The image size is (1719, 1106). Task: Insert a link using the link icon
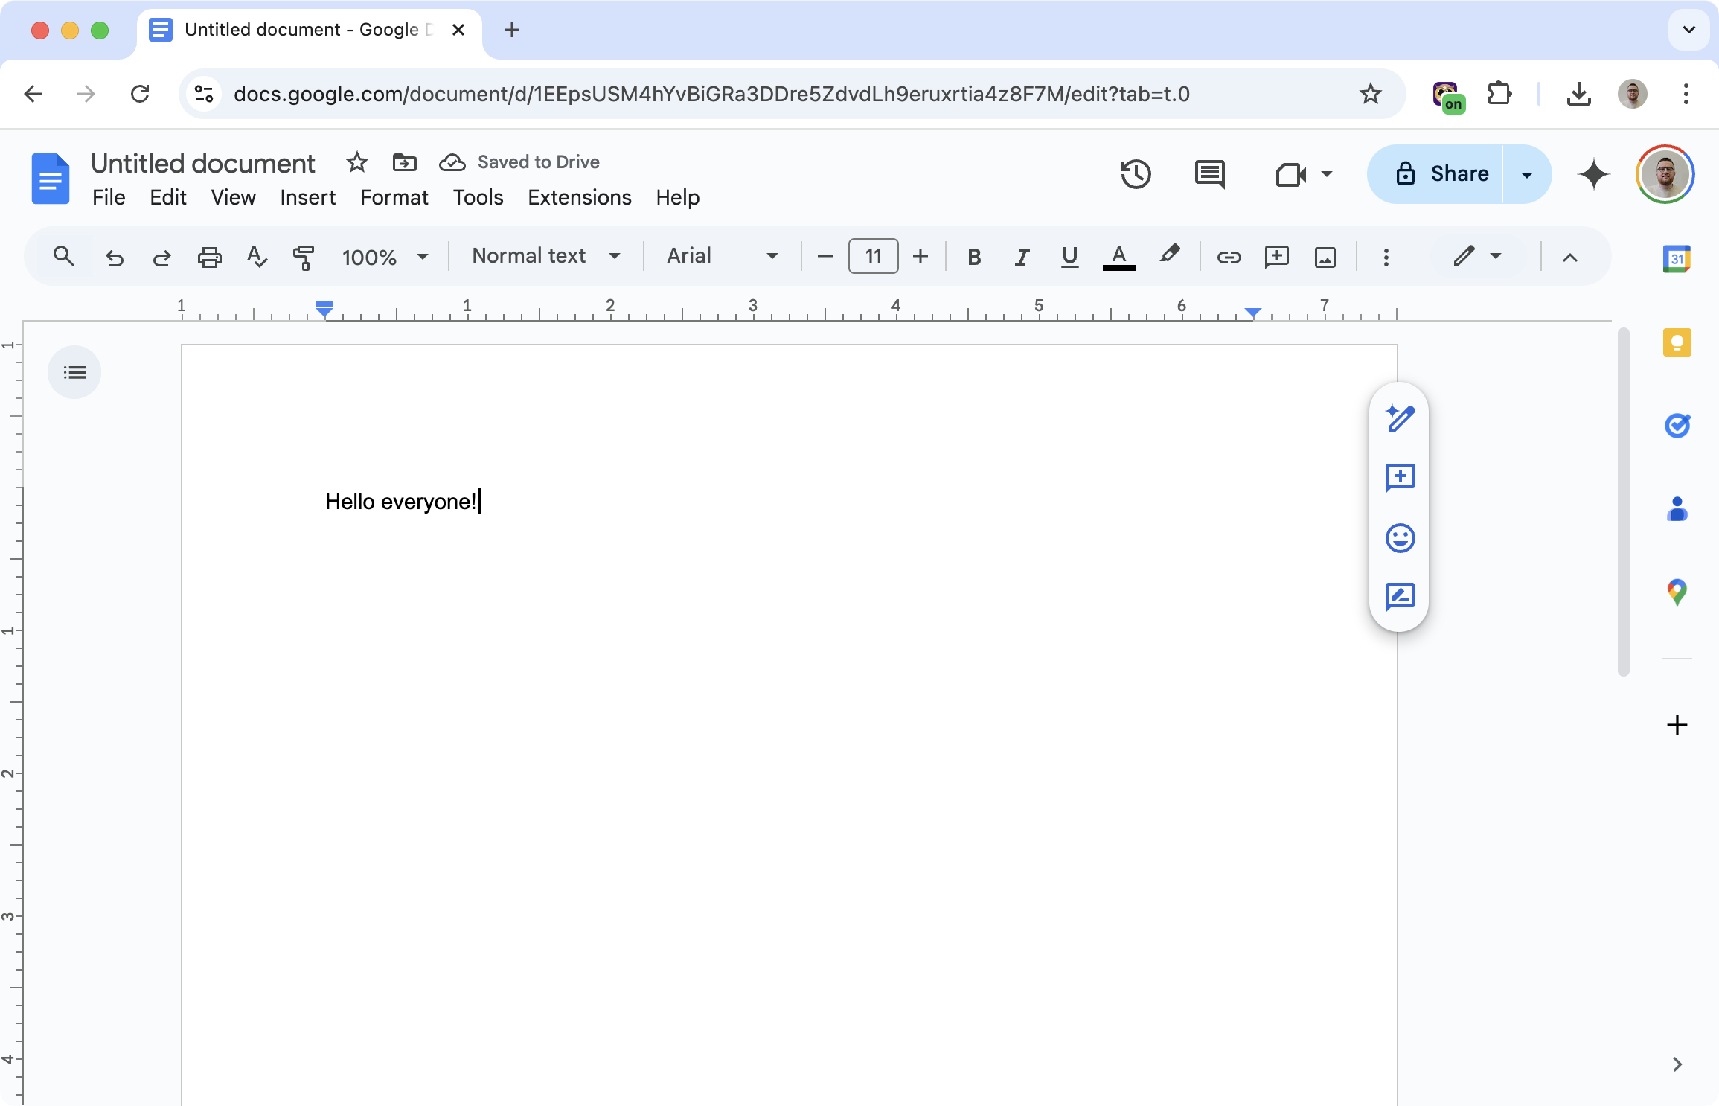pyautogui.click(x=1229, y=257)
